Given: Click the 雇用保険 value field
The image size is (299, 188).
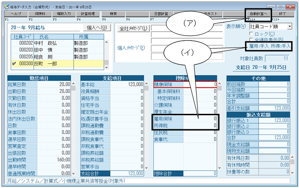Looking at the screenshot, I should pyautogui.click(x=200, y=119).
